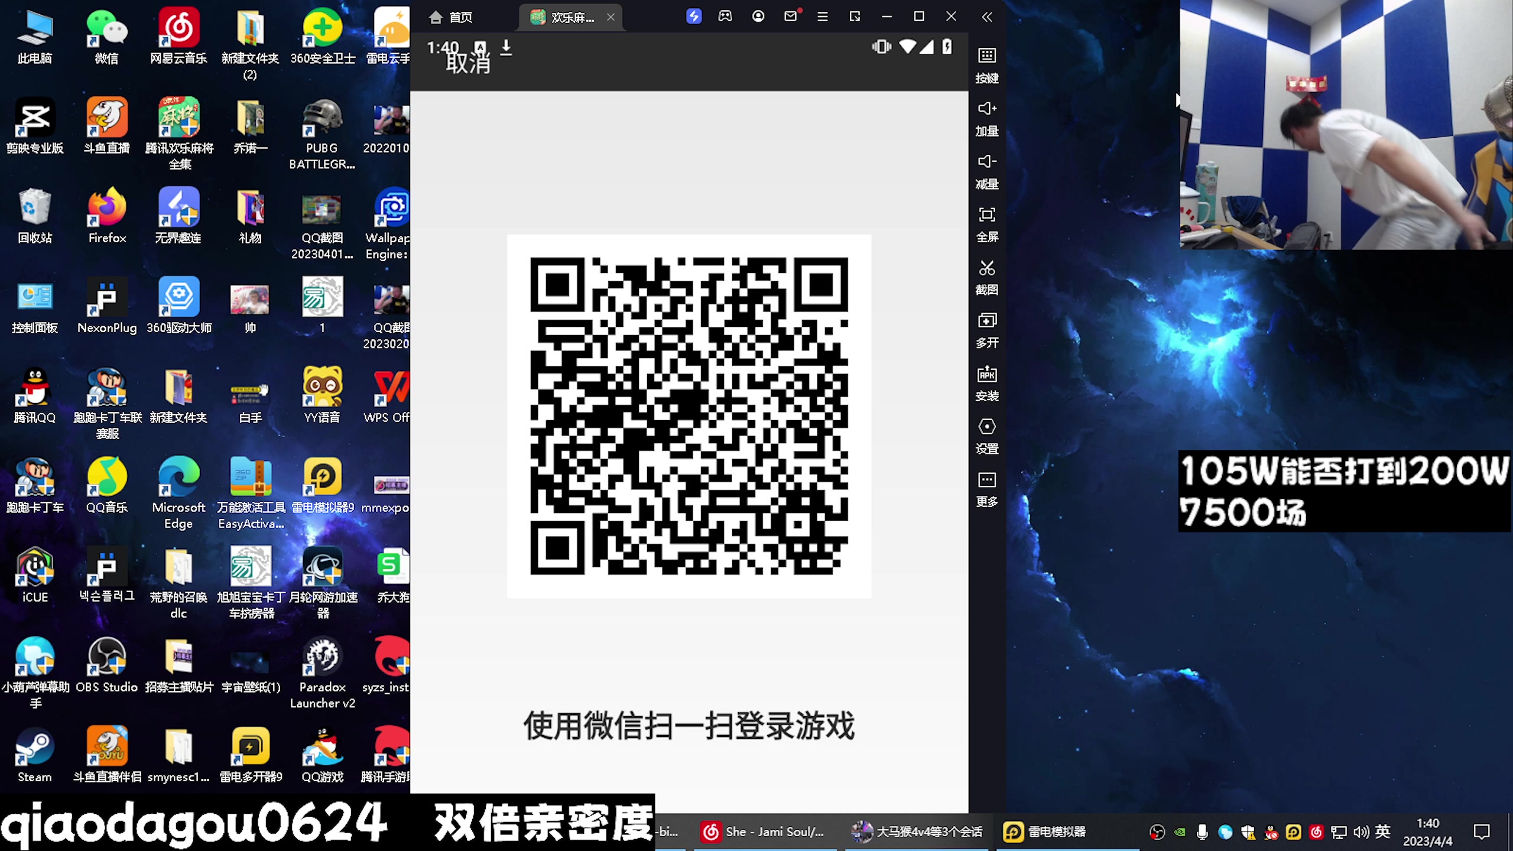Open 无界趣连 desktop shortcut
This screenshot has width=1513, height=851.
178,216
